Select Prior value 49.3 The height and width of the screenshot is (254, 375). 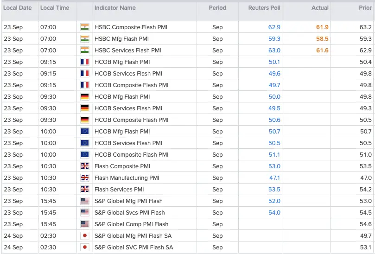pos(366,108)
